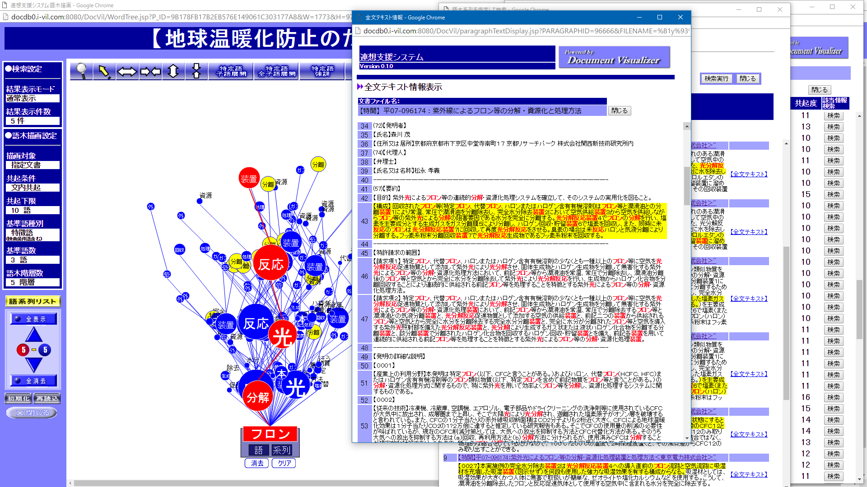The height and width of the screenshot is (487, 867).
Task: Open 共起下限 field showing 10 語
Action: pyautogui.click(x=33, y=210)
